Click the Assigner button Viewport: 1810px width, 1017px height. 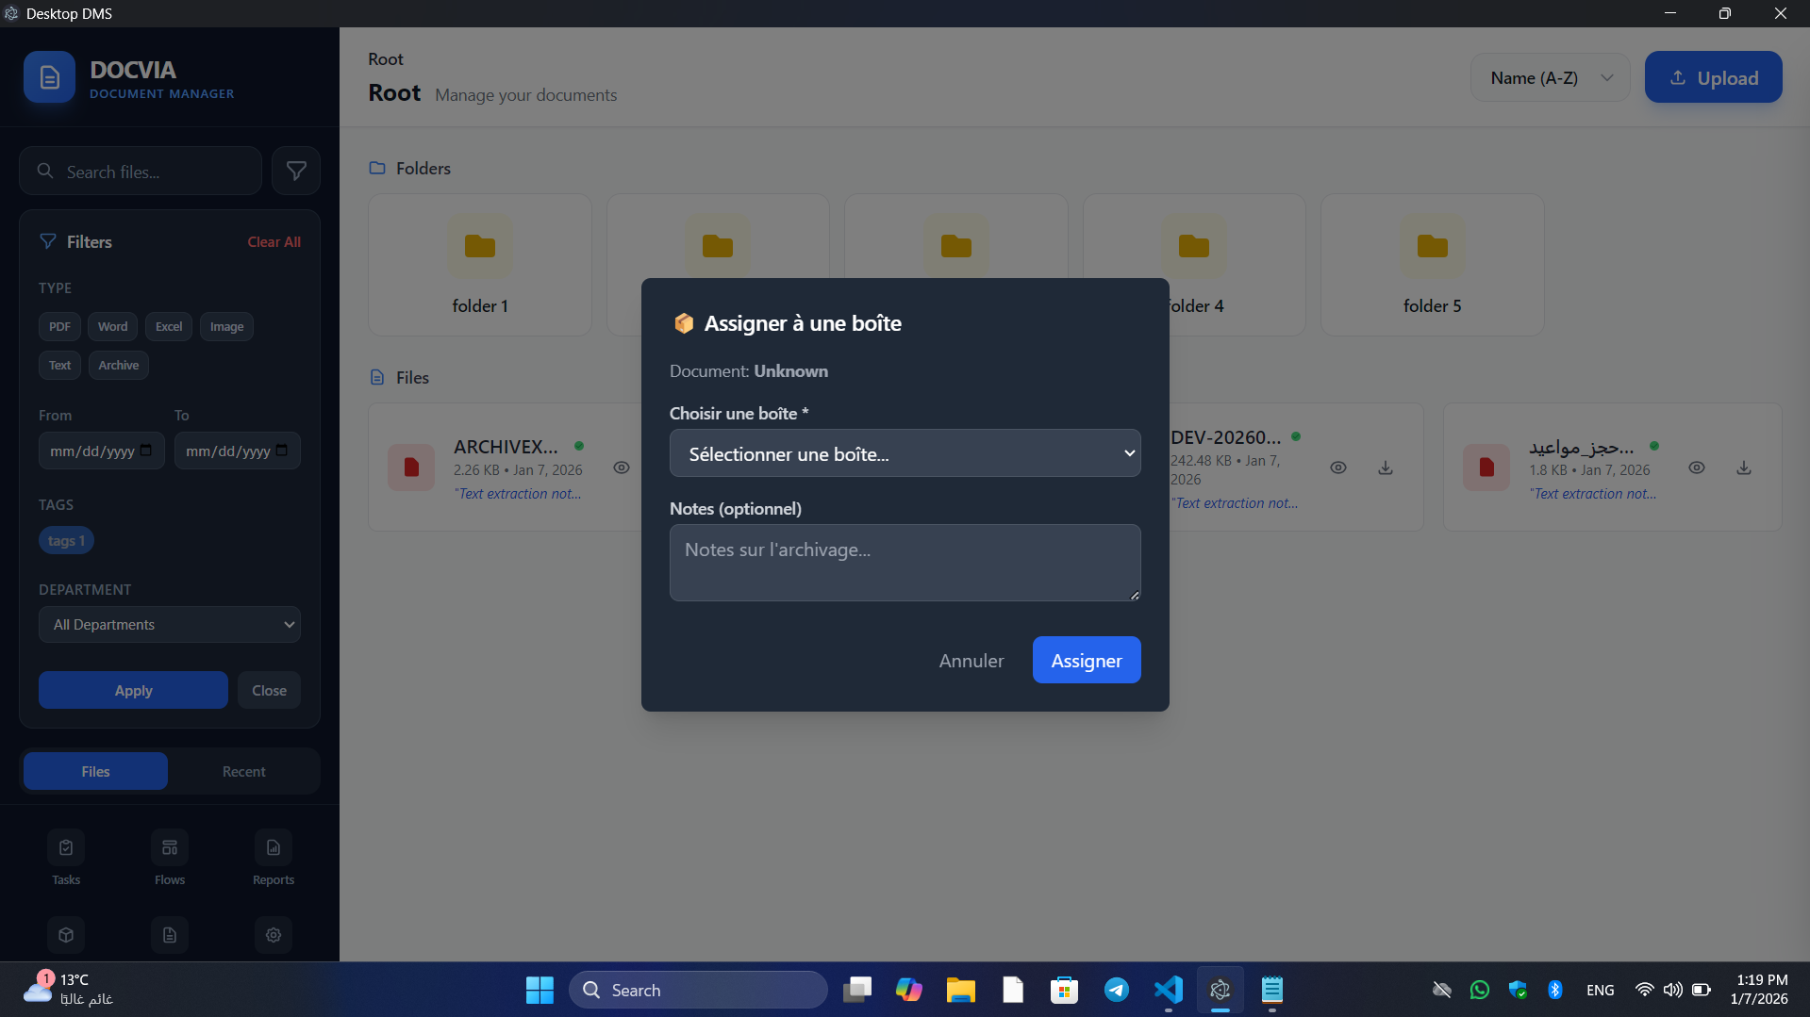(x=1086, y=660)
